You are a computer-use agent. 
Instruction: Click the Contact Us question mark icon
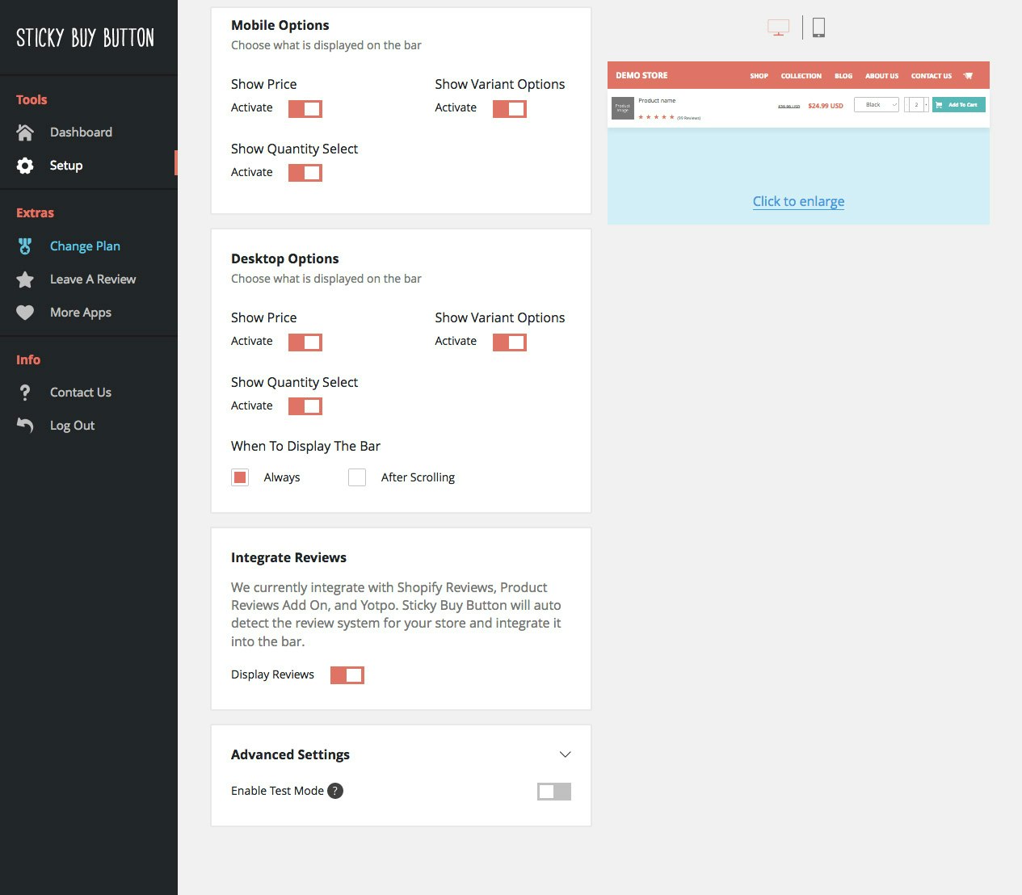point(25,392)
